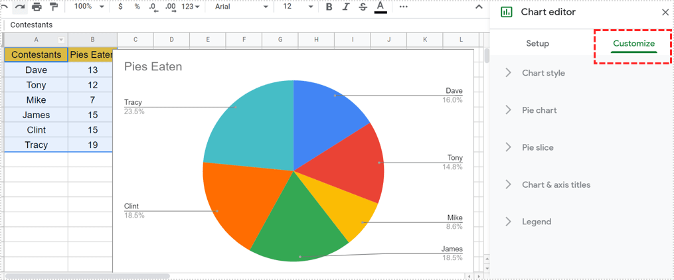Close the Chart editor panel

pos(665,12)
